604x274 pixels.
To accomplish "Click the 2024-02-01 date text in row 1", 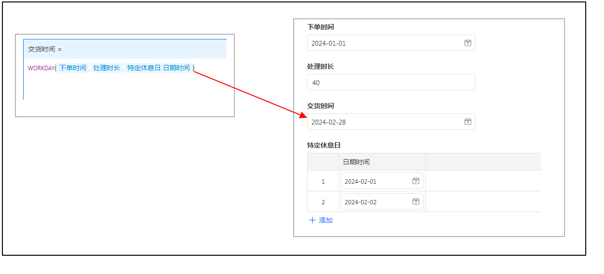I will click(x=360, y=181).
